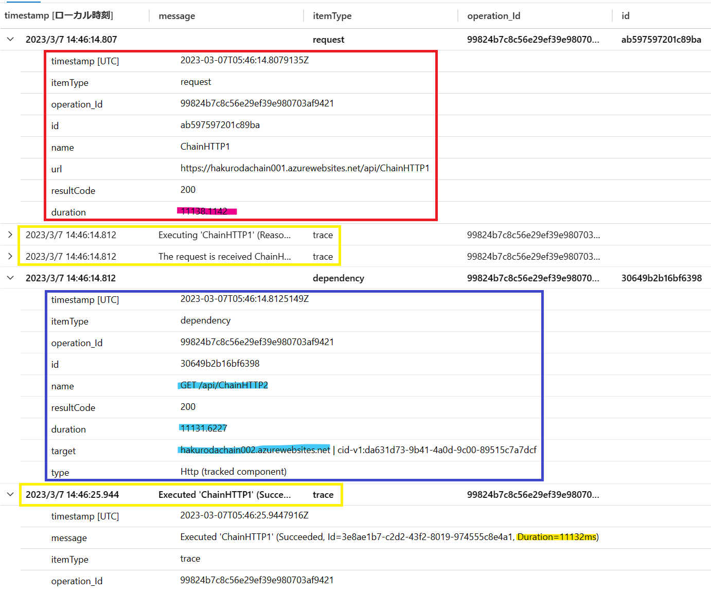Image resolution: width=711 pixels, height=593 pixels.
Task: Click dependency name GET /api/ChainHTTP2
Action: (224, 385)
